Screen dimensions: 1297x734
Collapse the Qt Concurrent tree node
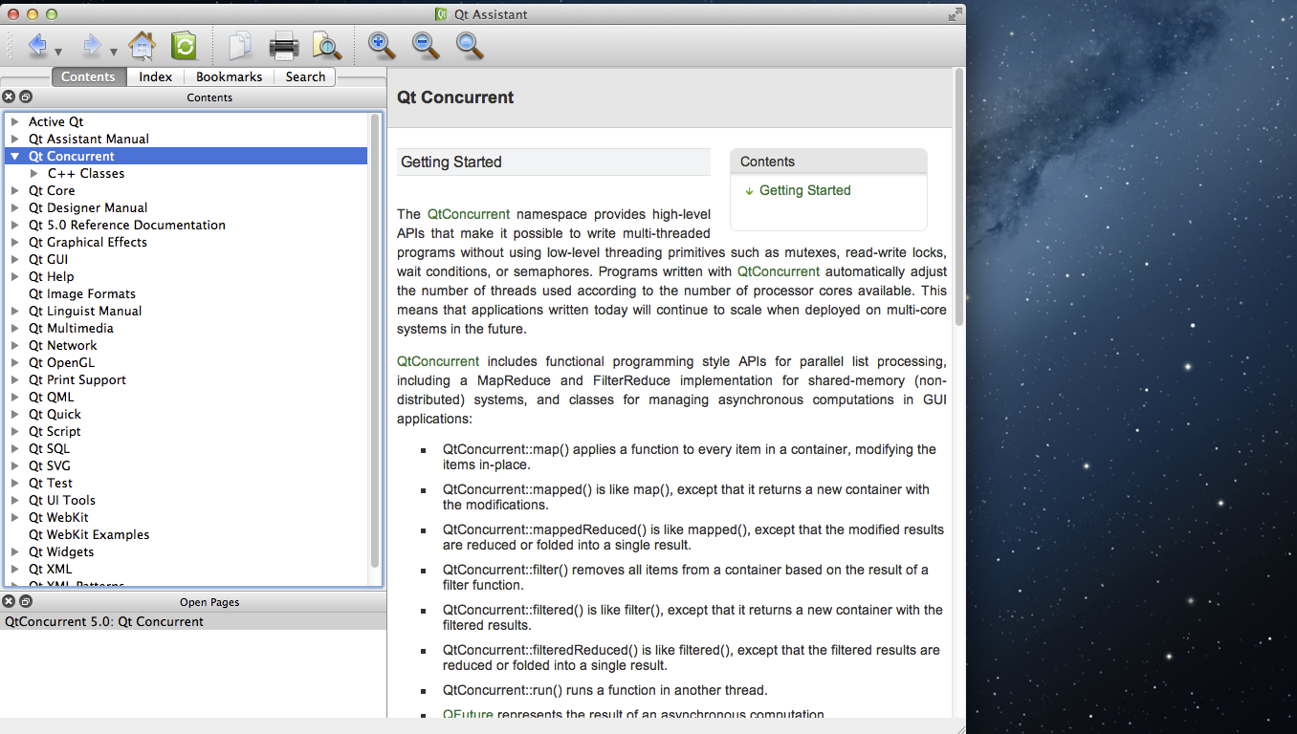(x=15, y=157)
